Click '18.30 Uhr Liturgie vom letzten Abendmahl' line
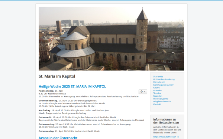 click(x=72, y=103)
